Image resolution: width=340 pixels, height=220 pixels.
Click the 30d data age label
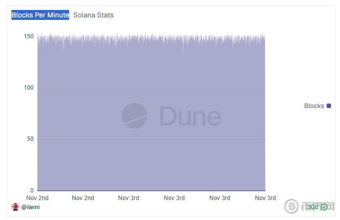[312, 207]
